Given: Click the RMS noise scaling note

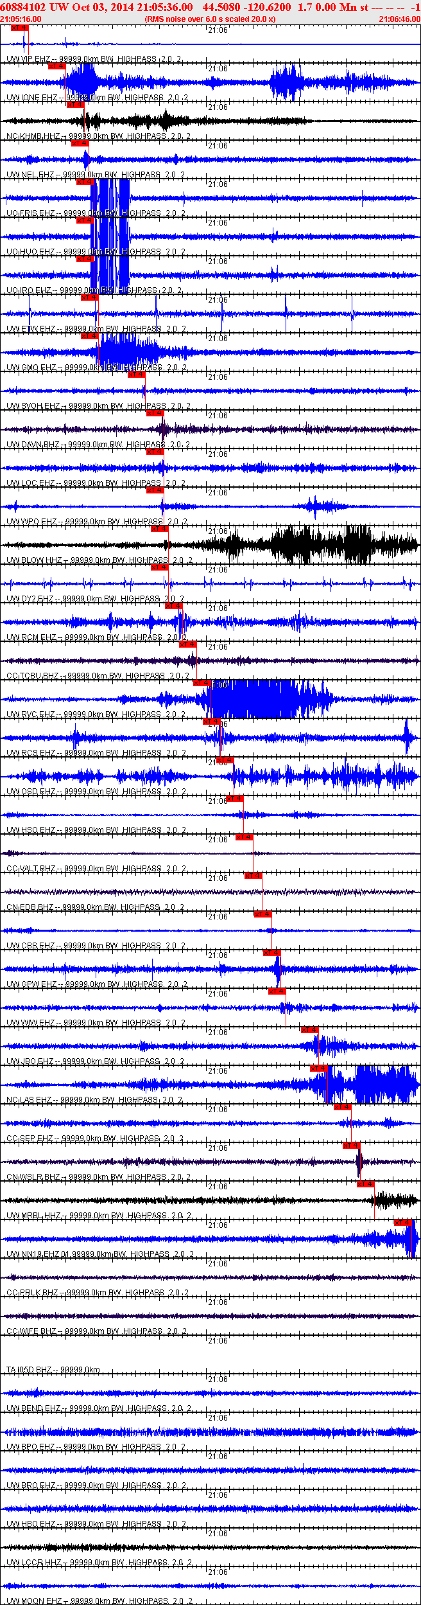Looking at the screenshot, I should (210, 19).
